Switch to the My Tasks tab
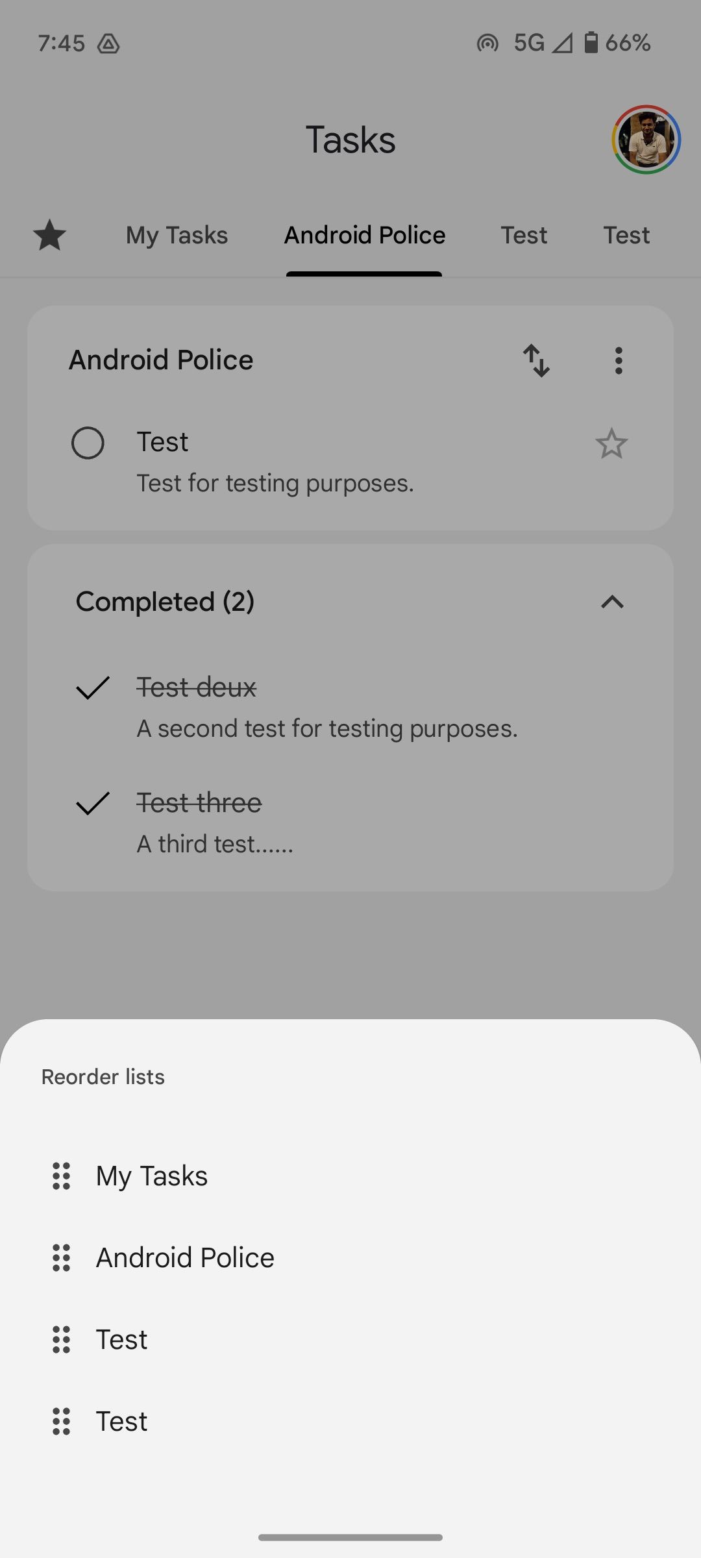701x1558 pixels. [177, 235]
